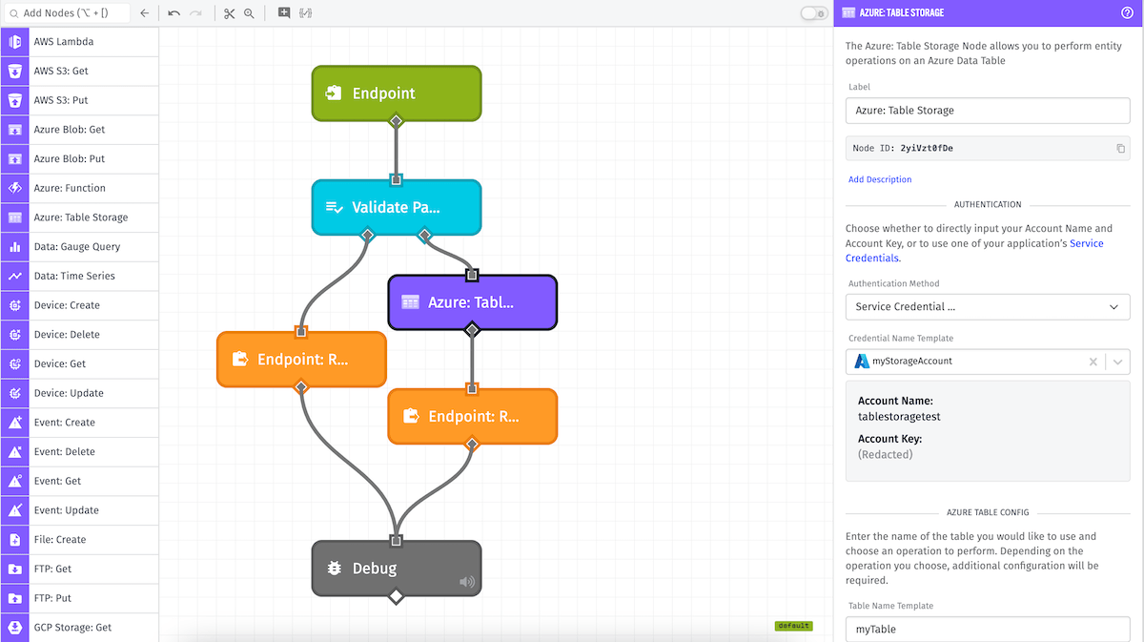Viewport: 1144px width, 642px height.
Task: Toggle the switch at top of canvas
Action: coord(813,13)
